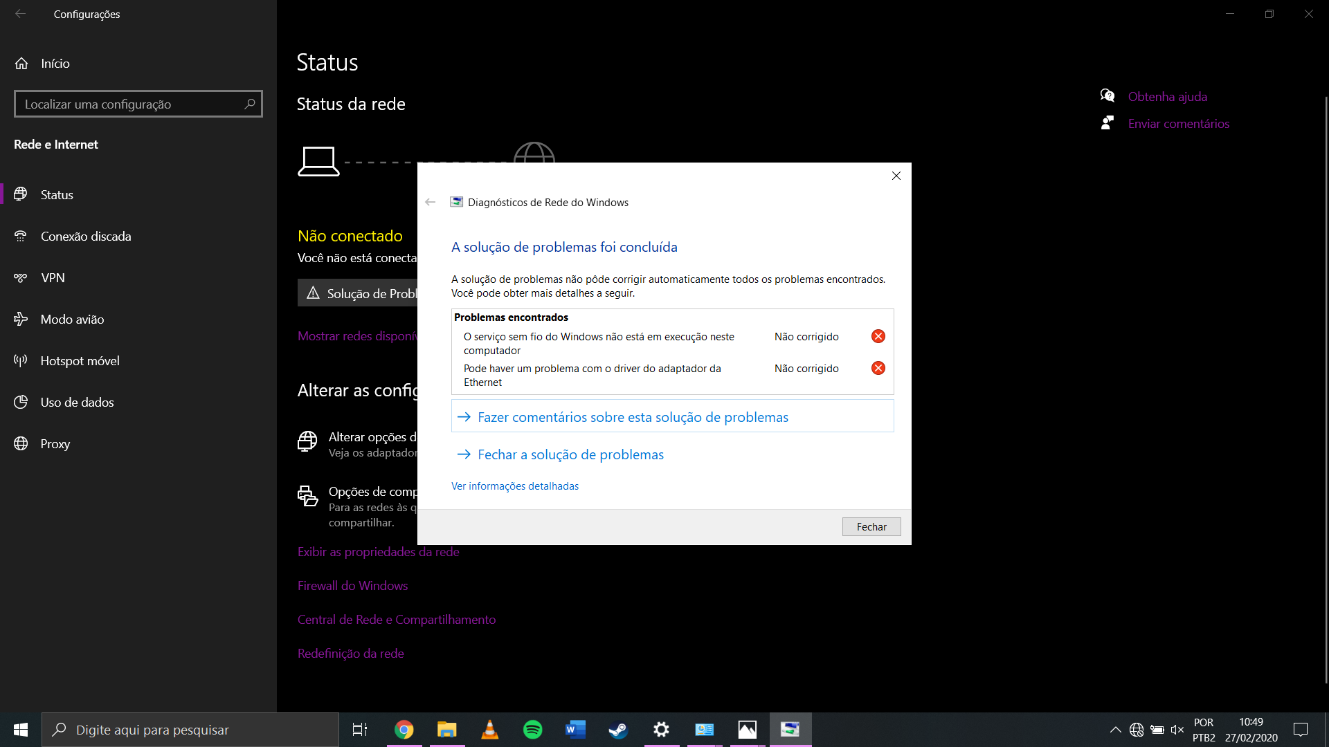
Task: Click the dialog back arrow
Action: click(x=431, y=203)
